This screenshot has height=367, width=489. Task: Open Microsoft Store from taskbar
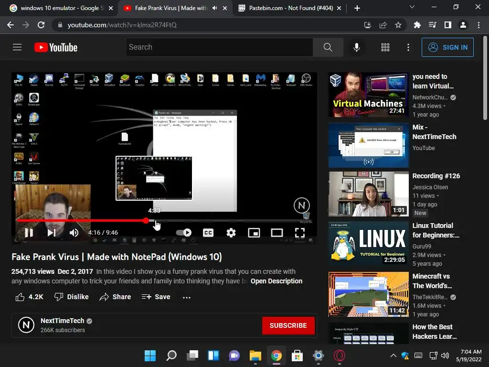coord(297,356)
